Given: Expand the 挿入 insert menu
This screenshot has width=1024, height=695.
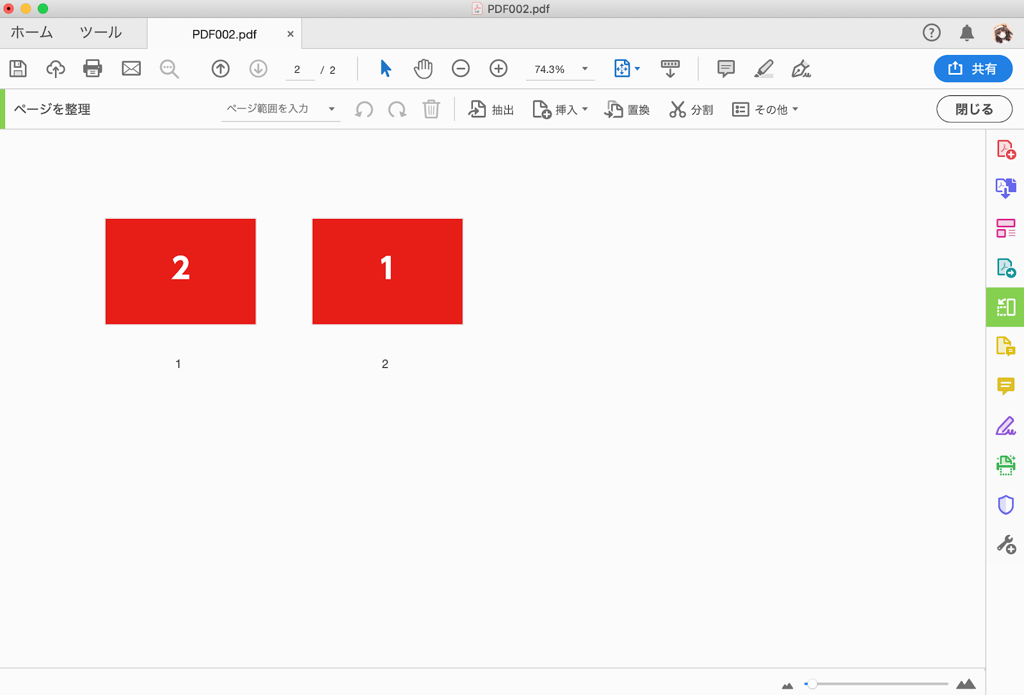Looking at the screenshot, I should pos(560,109).
